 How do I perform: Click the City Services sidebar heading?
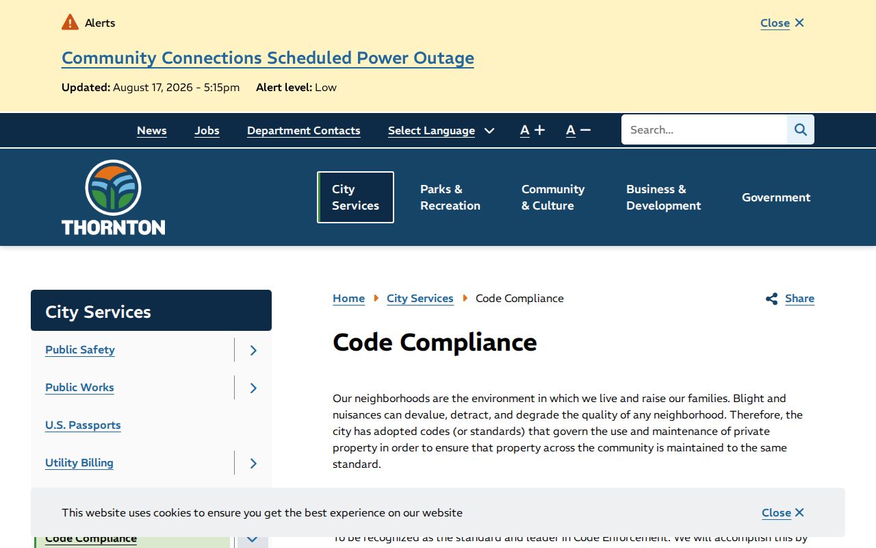[x=151, y=310]
